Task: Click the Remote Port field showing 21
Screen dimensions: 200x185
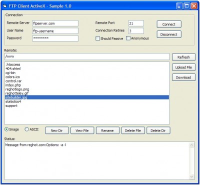Action: click(x=136, y=23)
